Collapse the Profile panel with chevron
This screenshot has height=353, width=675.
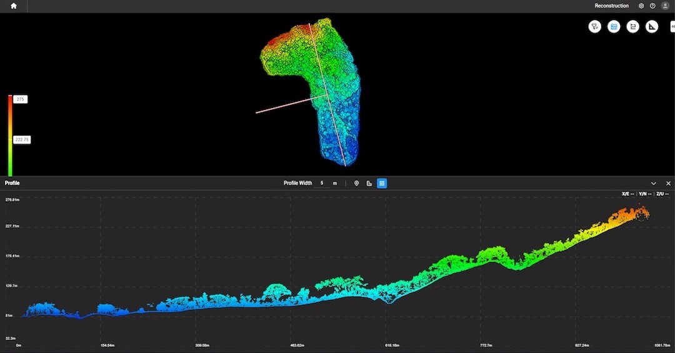654,183
